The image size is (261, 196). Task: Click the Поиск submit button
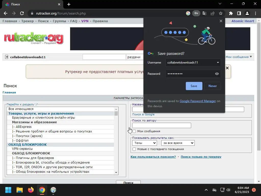[x=128, y=182]
